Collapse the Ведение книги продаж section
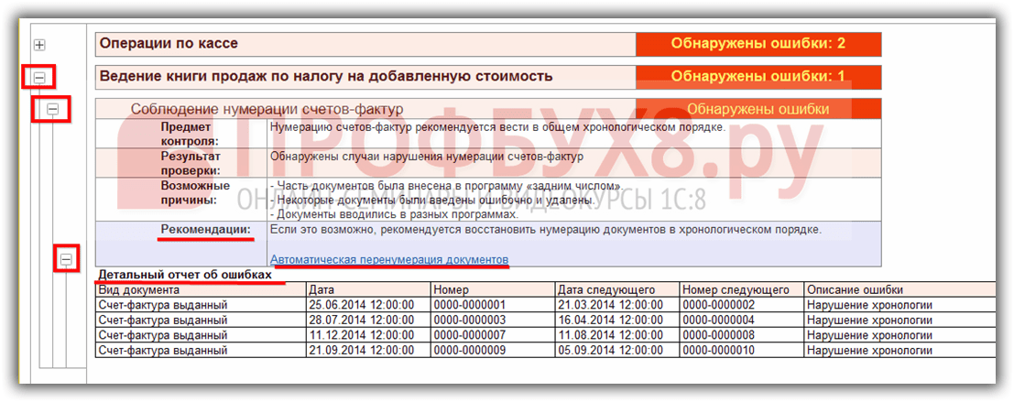The height and width of the screenshot is (402, 1014). point(39,78)
